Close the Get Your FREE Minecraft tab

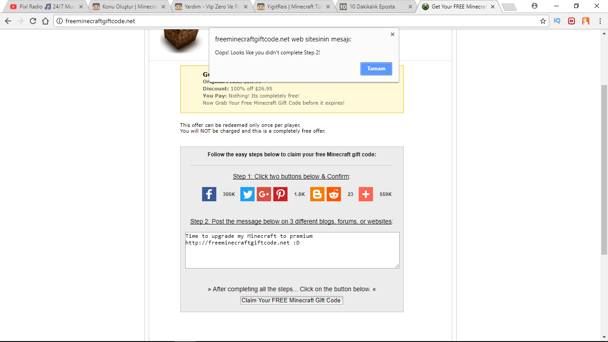(x=492, y=7)
